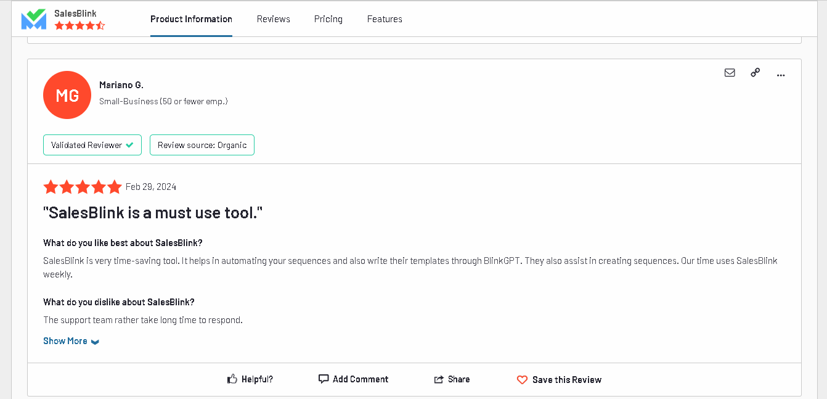This screenshot has height=399, width=827.
Task: Open the three-dot more options menu
Action: pos(781,75)
